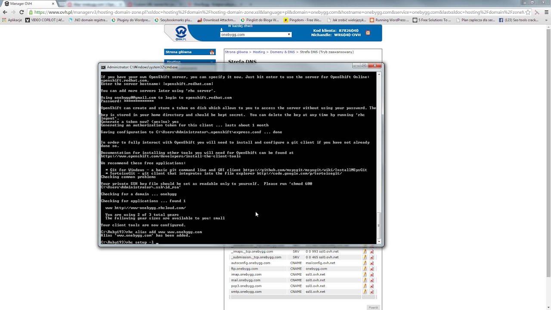
Task: Open the VIDEO COPILOT bookmark
Action: (x=45, y=20)
